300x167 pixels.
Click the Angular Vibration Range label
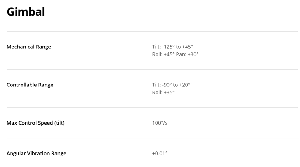tap(37, 154)
